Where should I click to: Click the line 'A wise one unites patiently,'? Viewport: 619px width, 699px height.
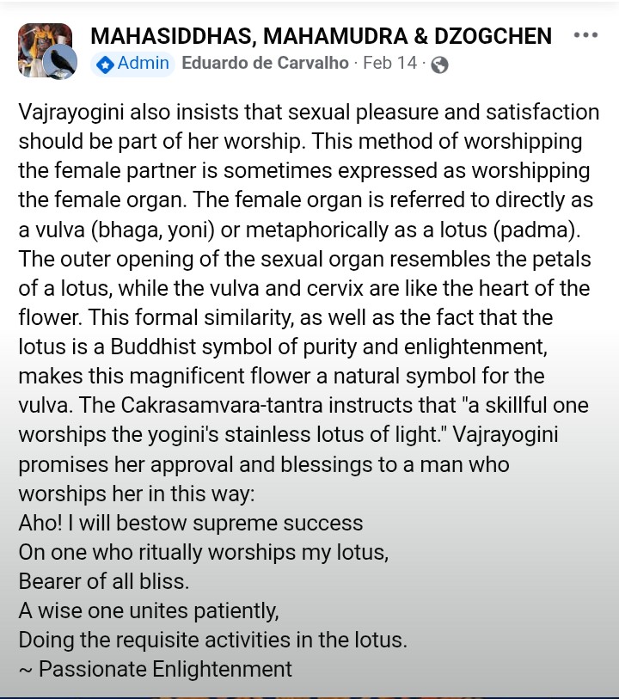click(149, 610)
